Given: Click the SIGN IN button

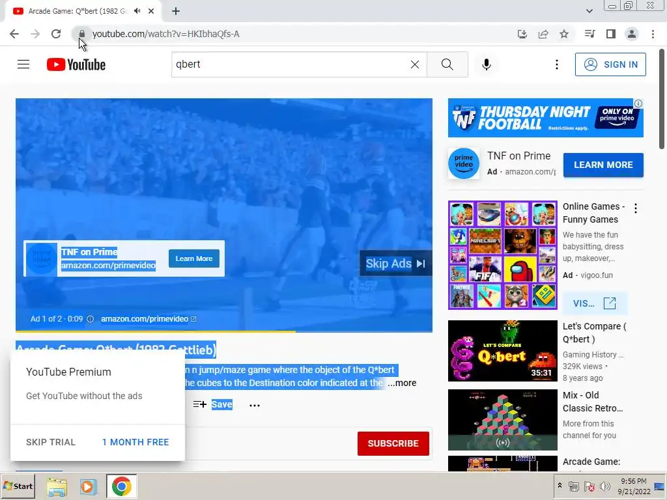Looking at the screenshot, I should (x=610, y=64).
